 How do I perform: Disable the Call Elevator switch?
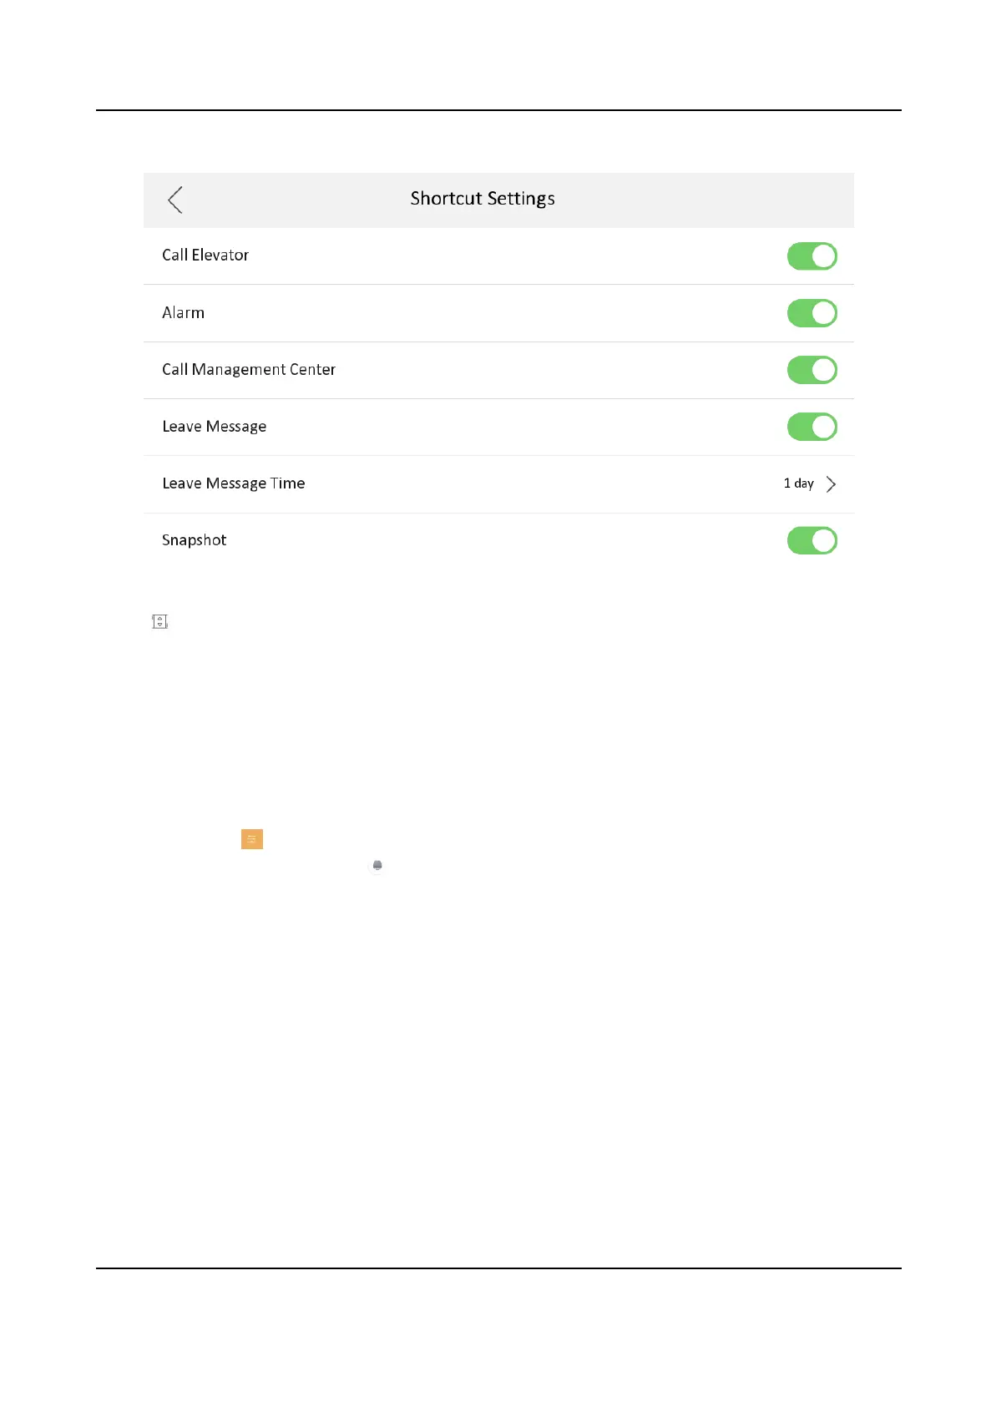[812, 256]
